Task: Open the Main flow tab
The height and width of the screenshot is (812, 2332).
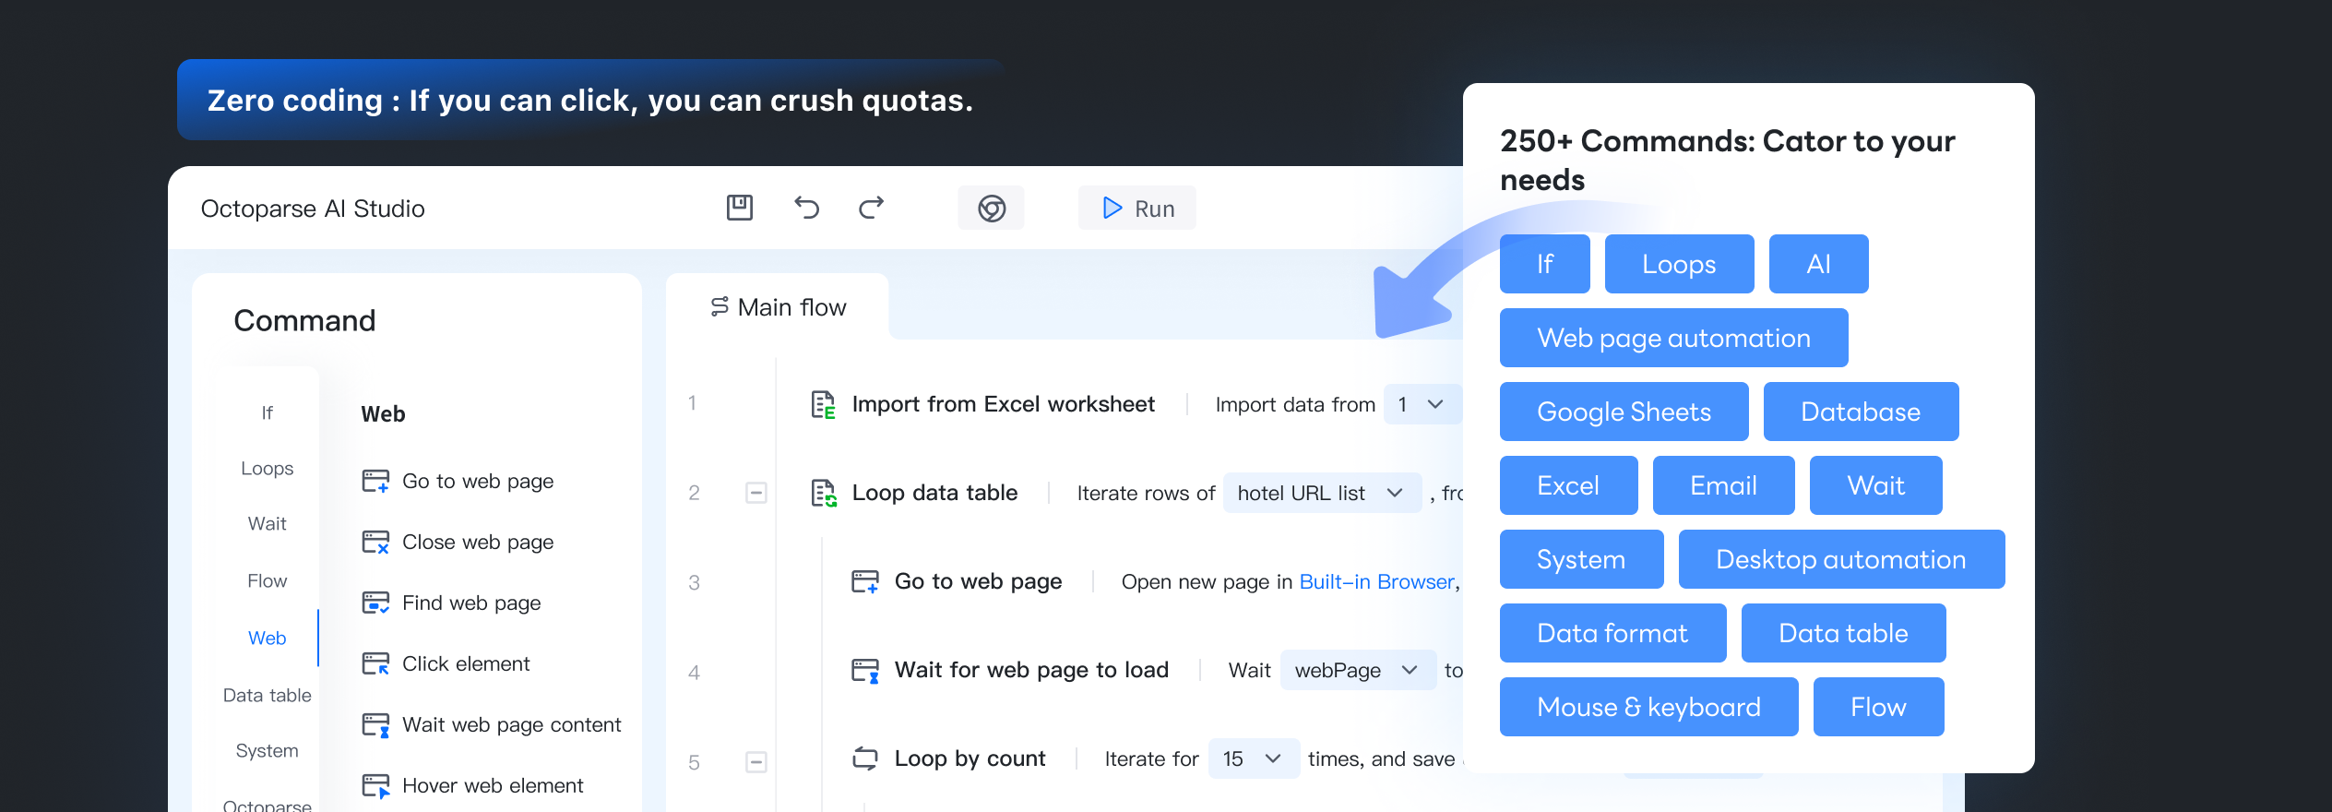Action: [778, 307]
